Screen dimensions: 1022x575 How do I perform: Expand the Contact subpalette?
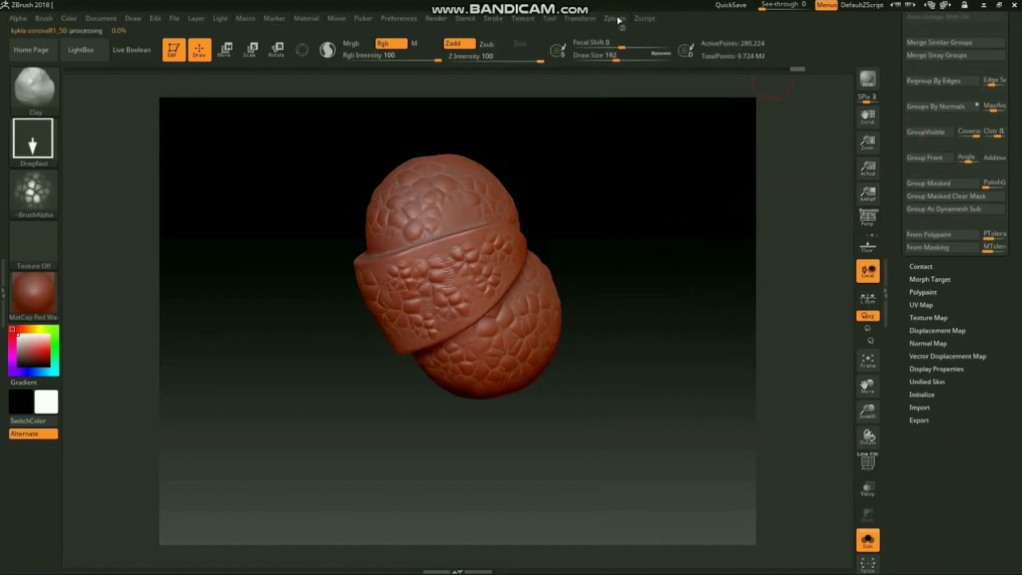point(921,267)
